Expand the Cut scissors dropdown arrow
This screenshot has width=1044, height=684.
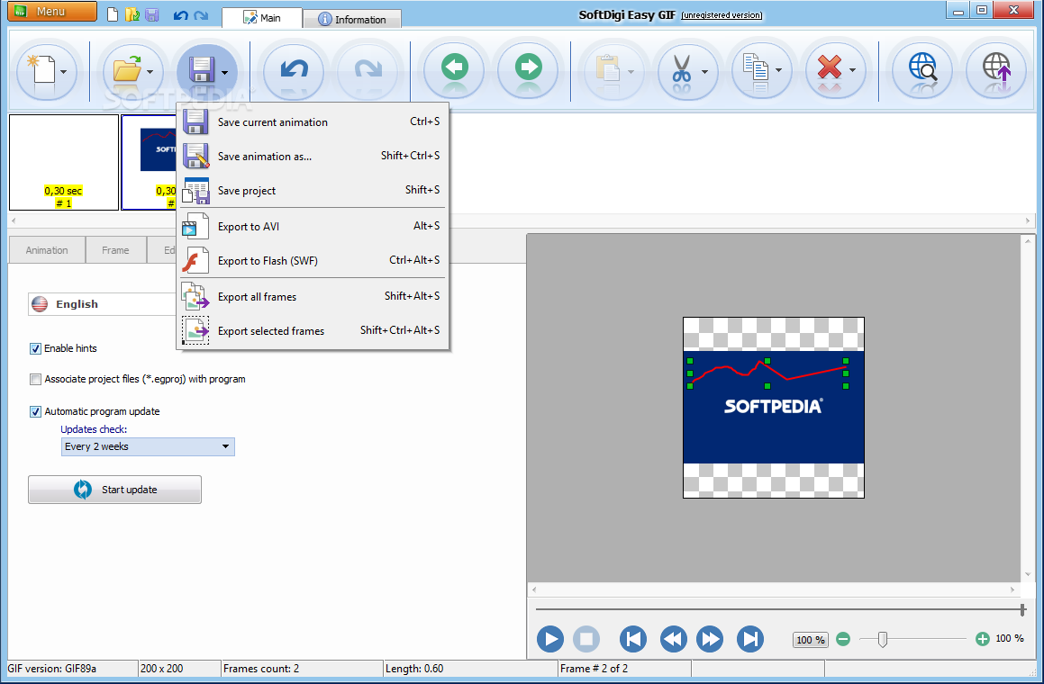[x=704, y=72]
